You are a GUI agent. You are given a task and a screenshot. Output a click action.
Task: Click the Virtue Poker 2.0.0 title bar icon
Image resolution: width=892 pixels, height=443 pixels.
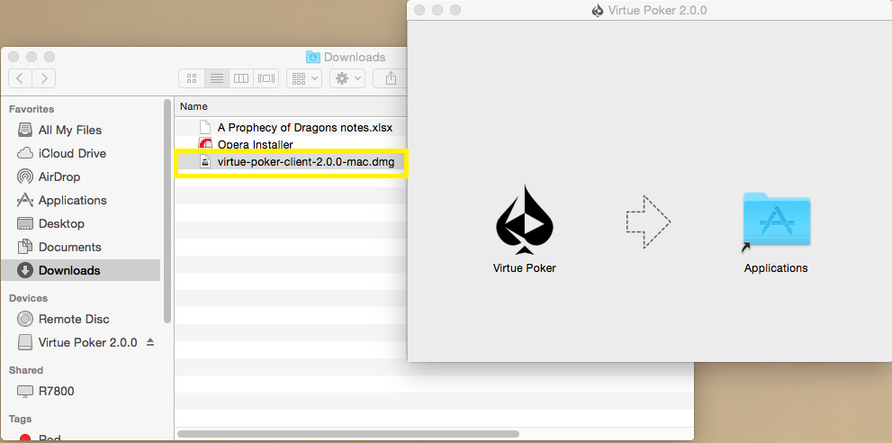point(598,10)
